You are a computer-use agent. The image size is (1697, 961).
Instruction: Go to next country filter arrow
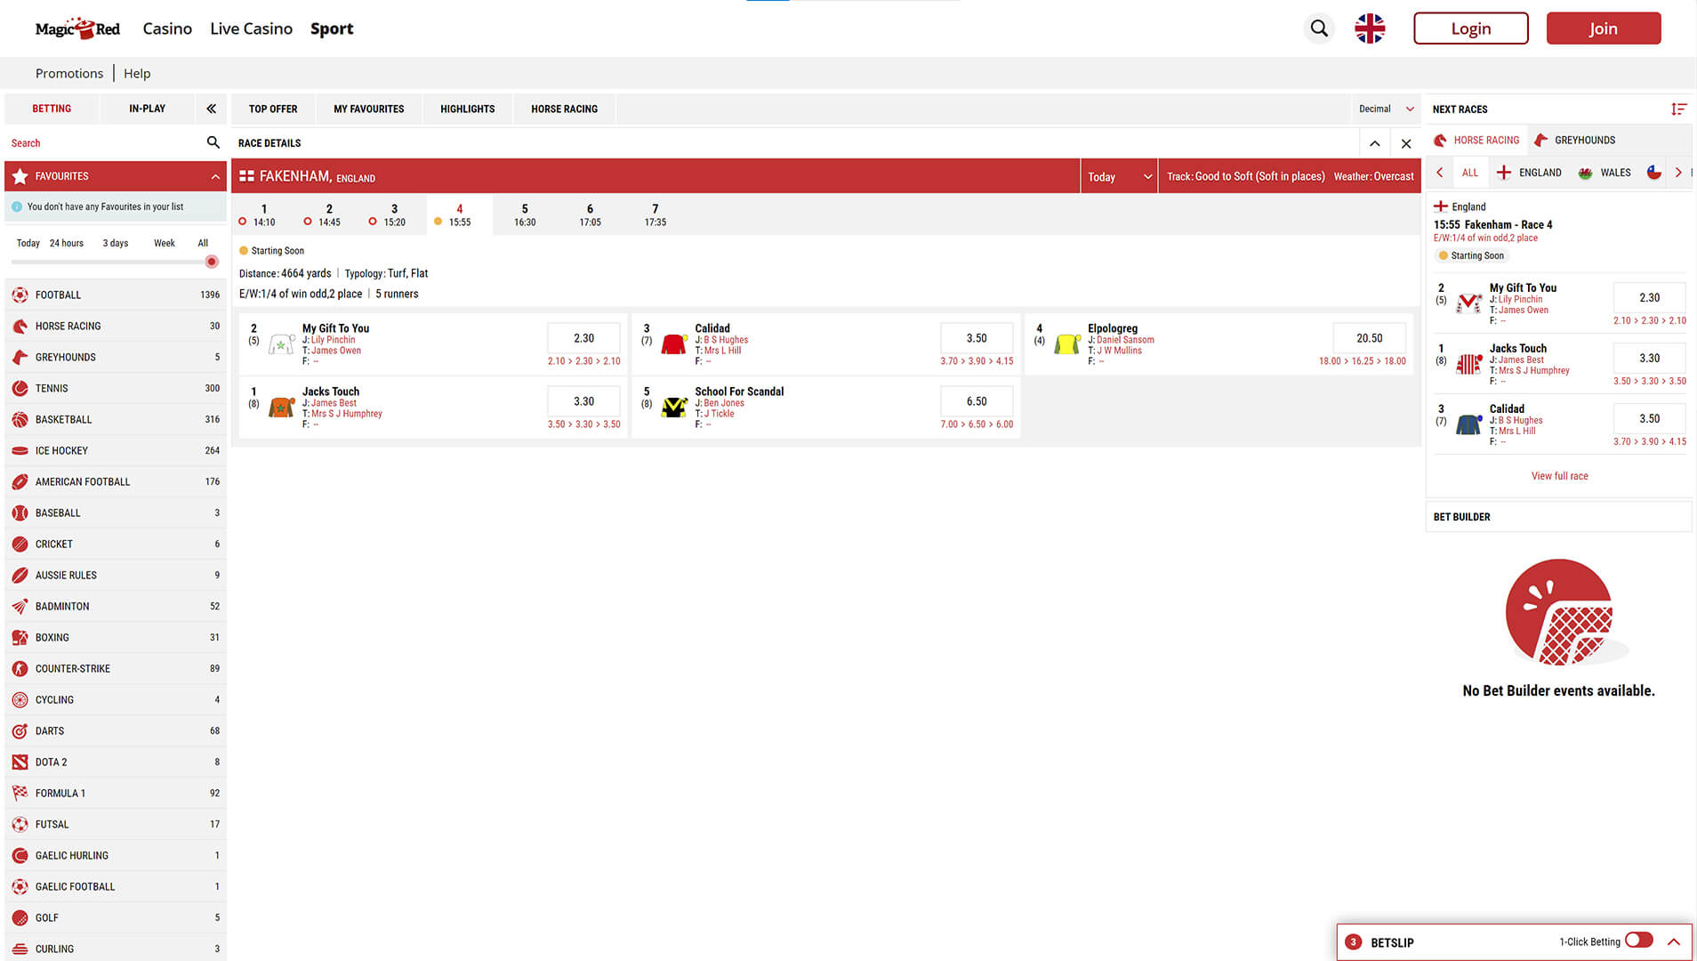click(1678, 173)
